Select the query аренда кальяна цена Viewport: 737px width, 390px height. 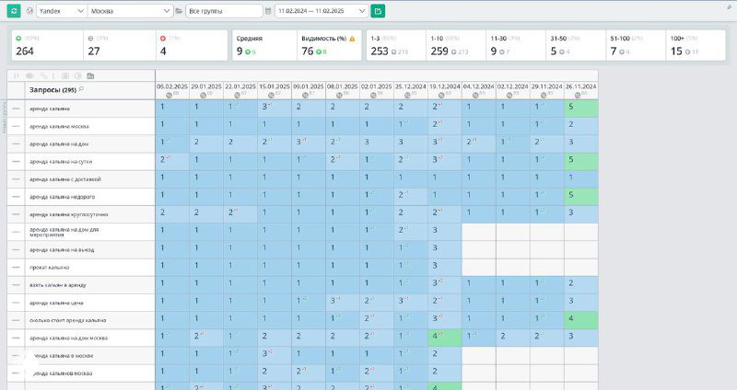tap(56, 303)
